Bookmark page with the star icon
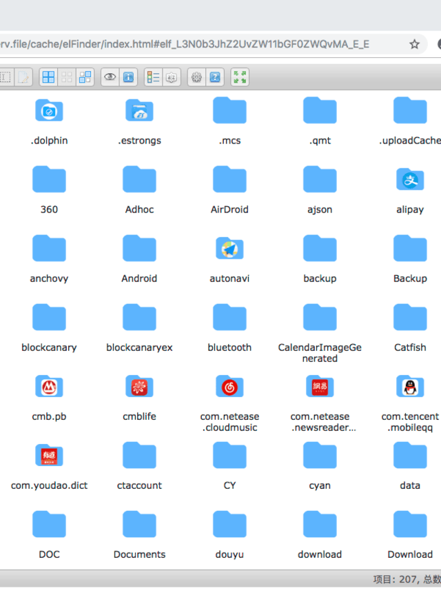Image resolution: width=441 pixels, height=593 pixels. tap(414, 44)
